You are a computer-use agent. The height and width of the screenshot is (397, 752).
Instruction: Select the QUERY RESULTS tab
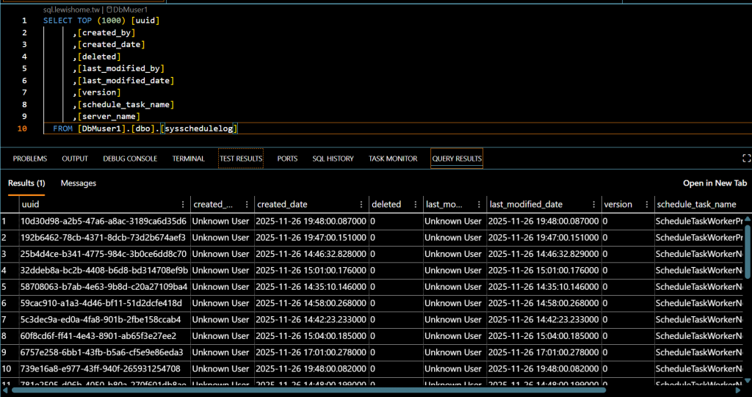click(457, 159)
